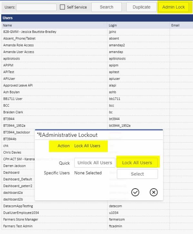Type in the Users search field
Screen dimensions: 193x234
click(36, 7)
